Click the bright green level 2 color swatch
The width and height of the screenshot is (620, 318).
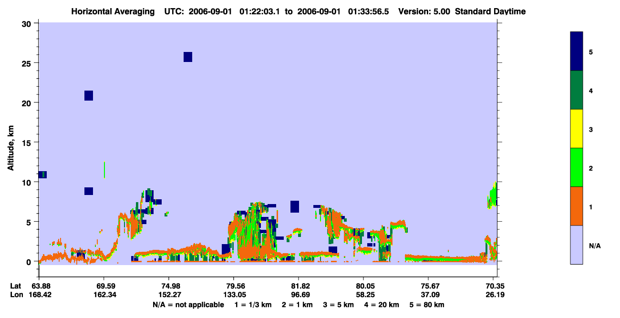(x=577, y=167)
